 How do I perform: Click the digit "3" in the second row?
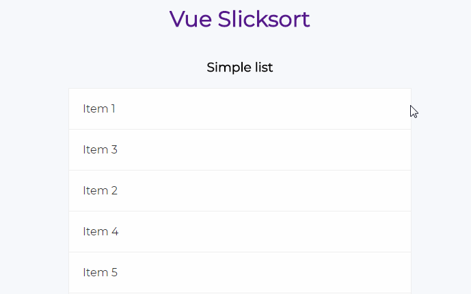click(x=114, y=150)
